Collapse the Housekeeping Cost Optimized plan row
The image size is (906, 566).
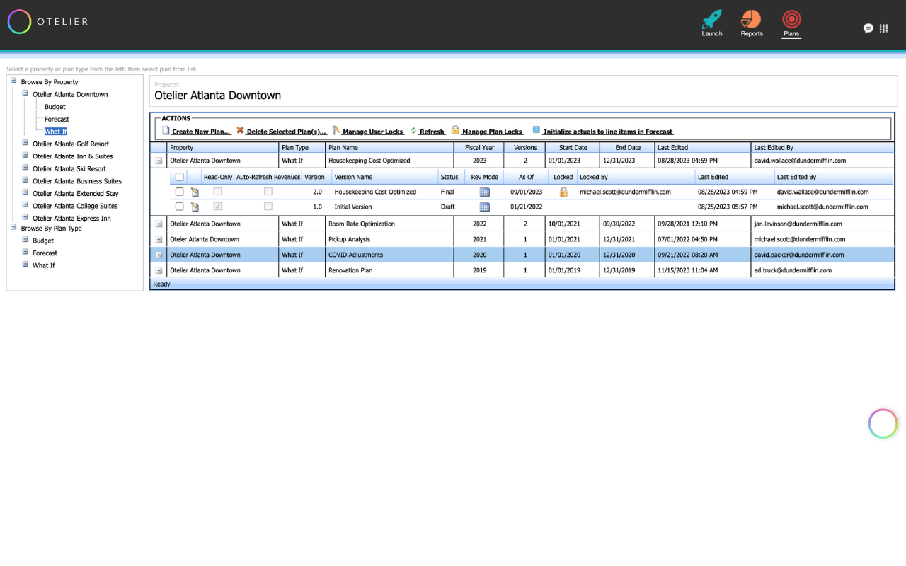click(159, 161)
